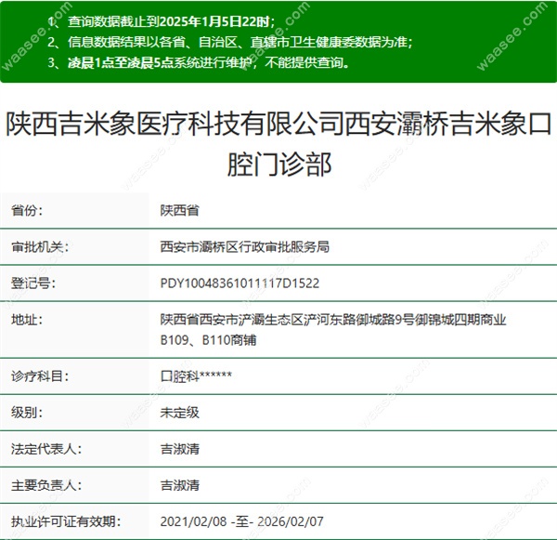Click the value 西安市灞桥区行政审批服务局
Screen dimensions: 557x540
click(245, 247)
